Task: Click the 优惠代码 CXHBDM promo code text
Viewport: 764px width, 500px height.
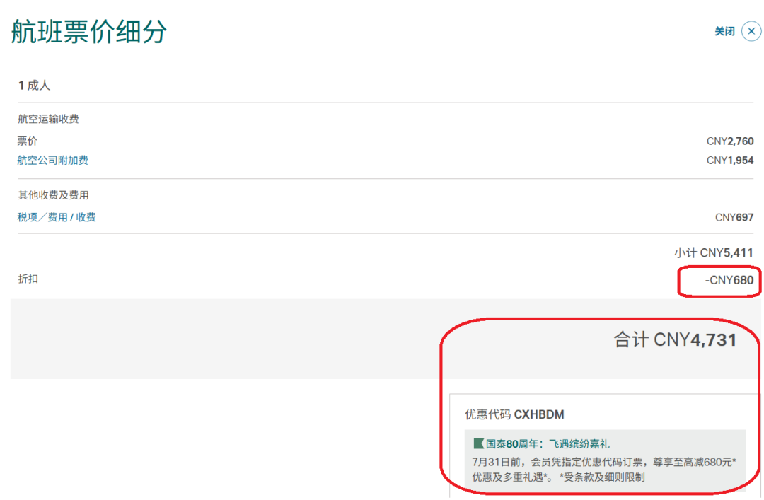Action: pos(514,414)
